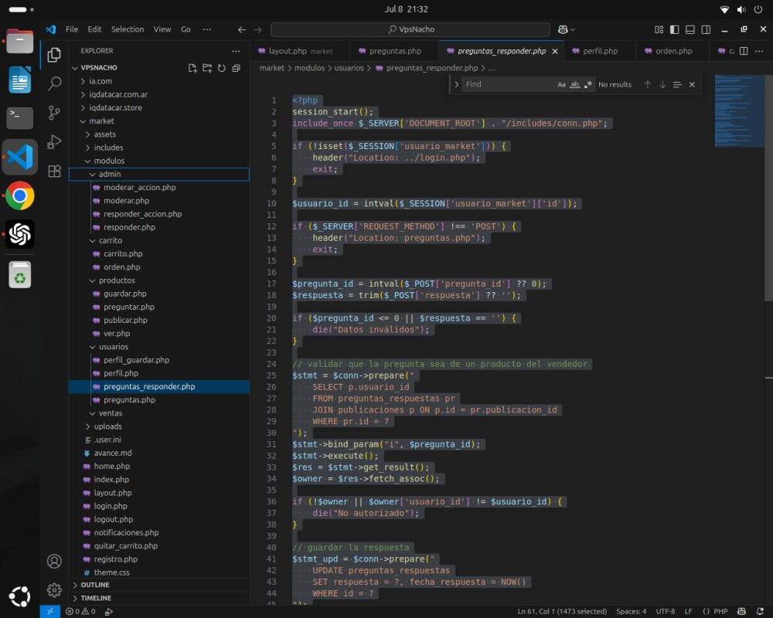Collapse the admin folder
The width and height of the screenshot is (773, 618).
click(x=158, y=175)
